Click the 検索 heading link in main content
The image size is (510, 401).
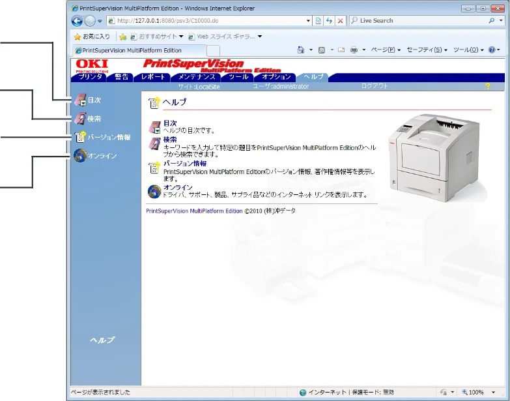[x=170, y=140]
